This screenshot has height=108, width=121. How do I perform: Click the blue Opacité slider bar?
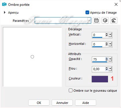click(x=100, y=62)
